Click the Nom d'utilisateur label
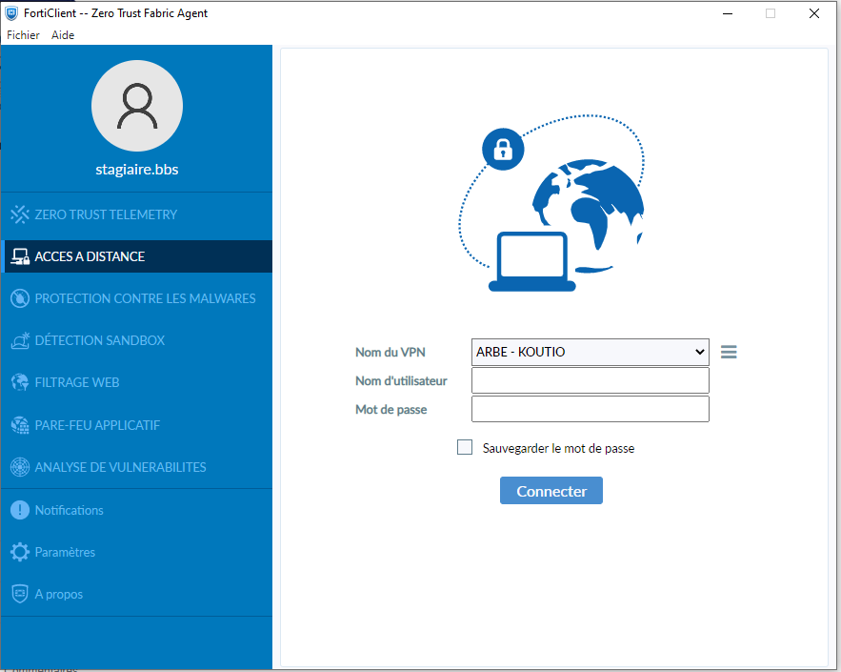This screenshot has width=841, height=672. pos(401,380)
